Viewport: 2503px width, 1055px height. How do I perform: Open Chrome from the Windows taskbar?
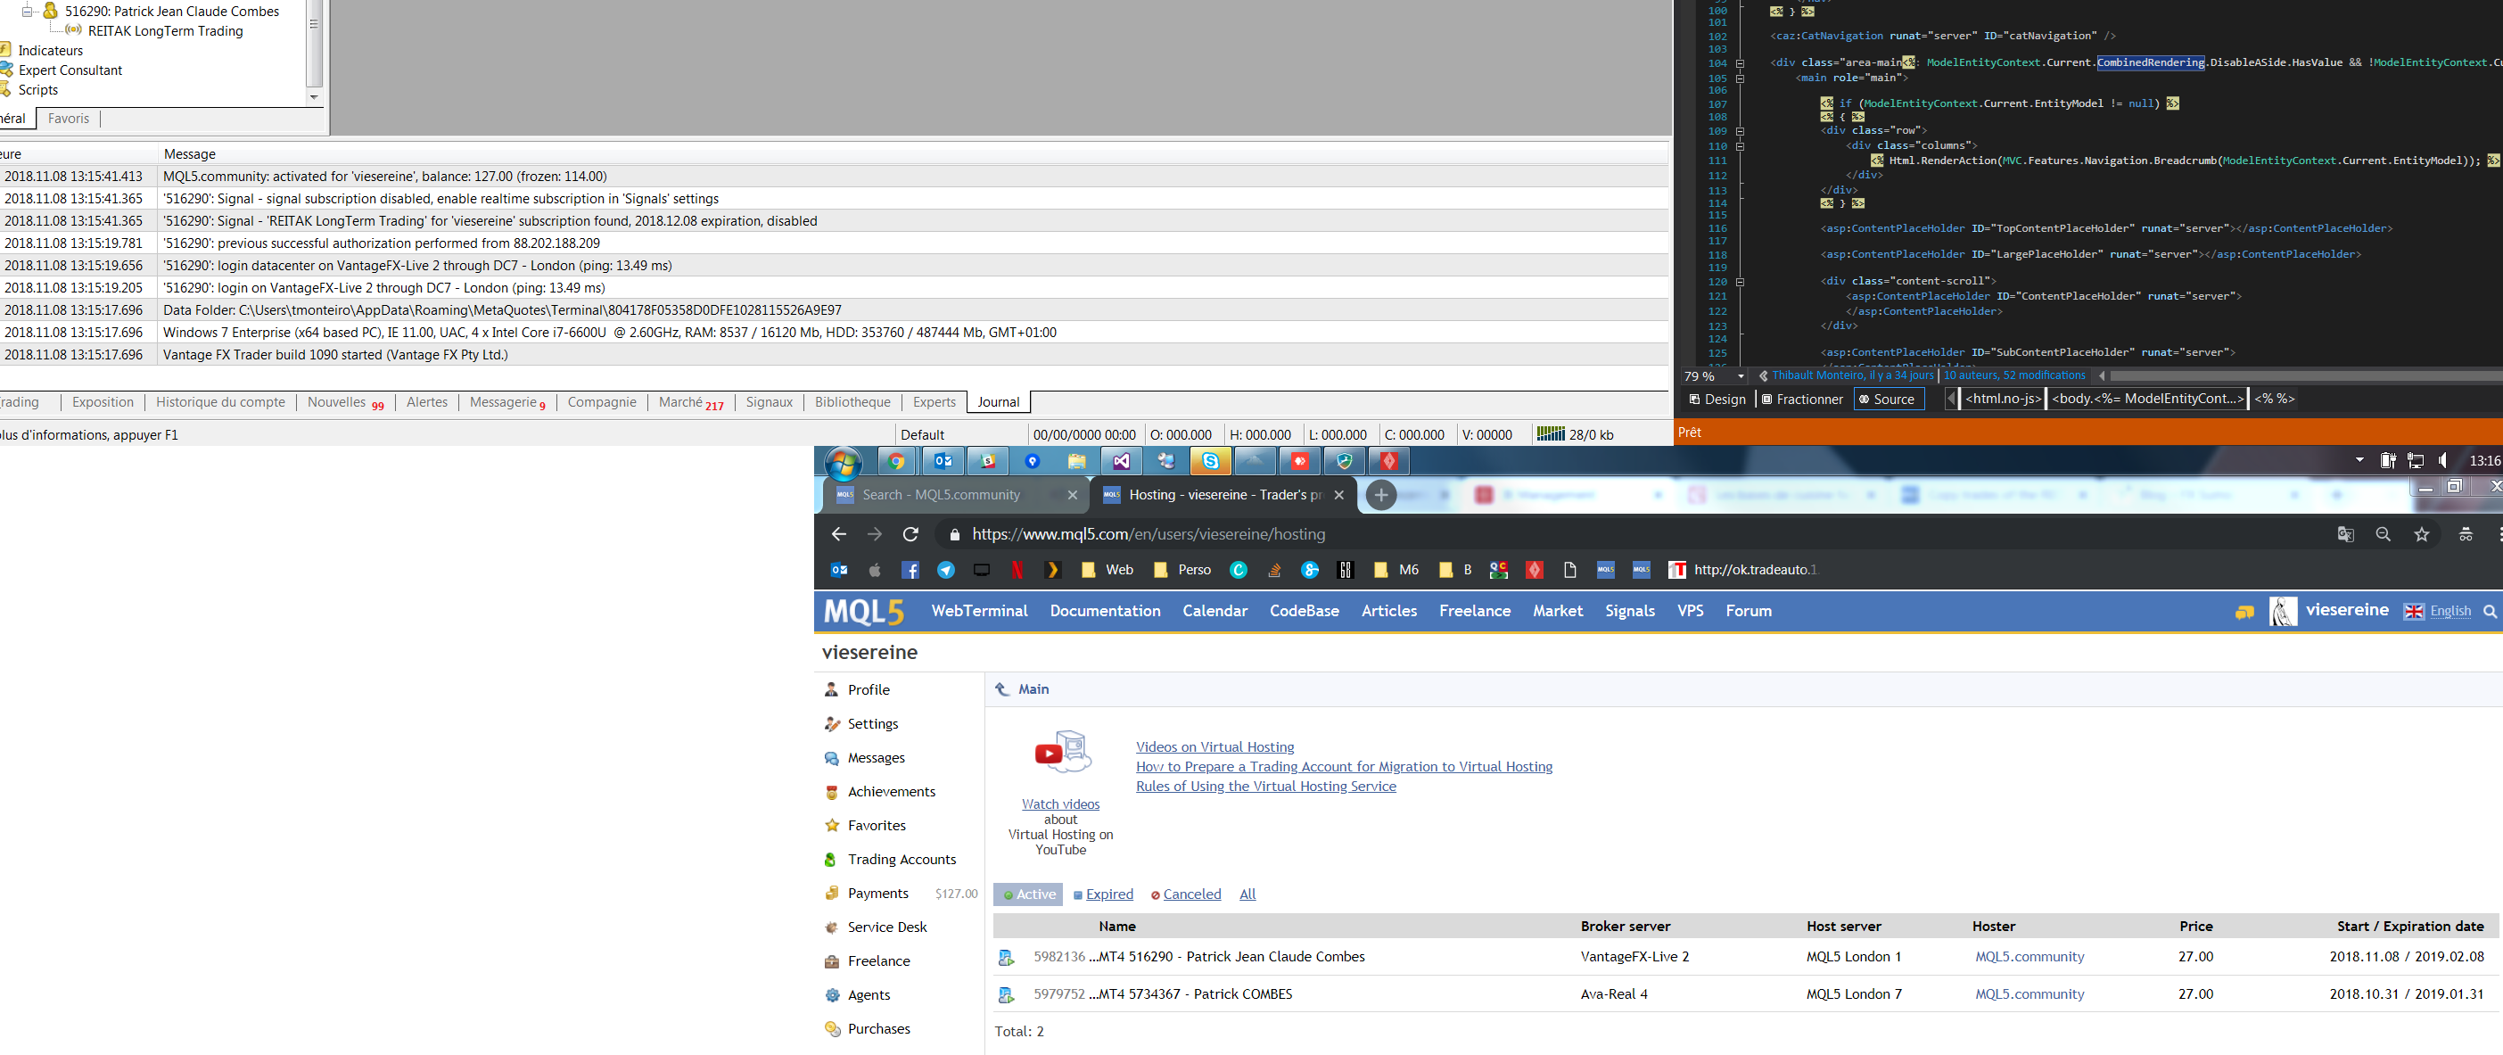pos(896,461)
